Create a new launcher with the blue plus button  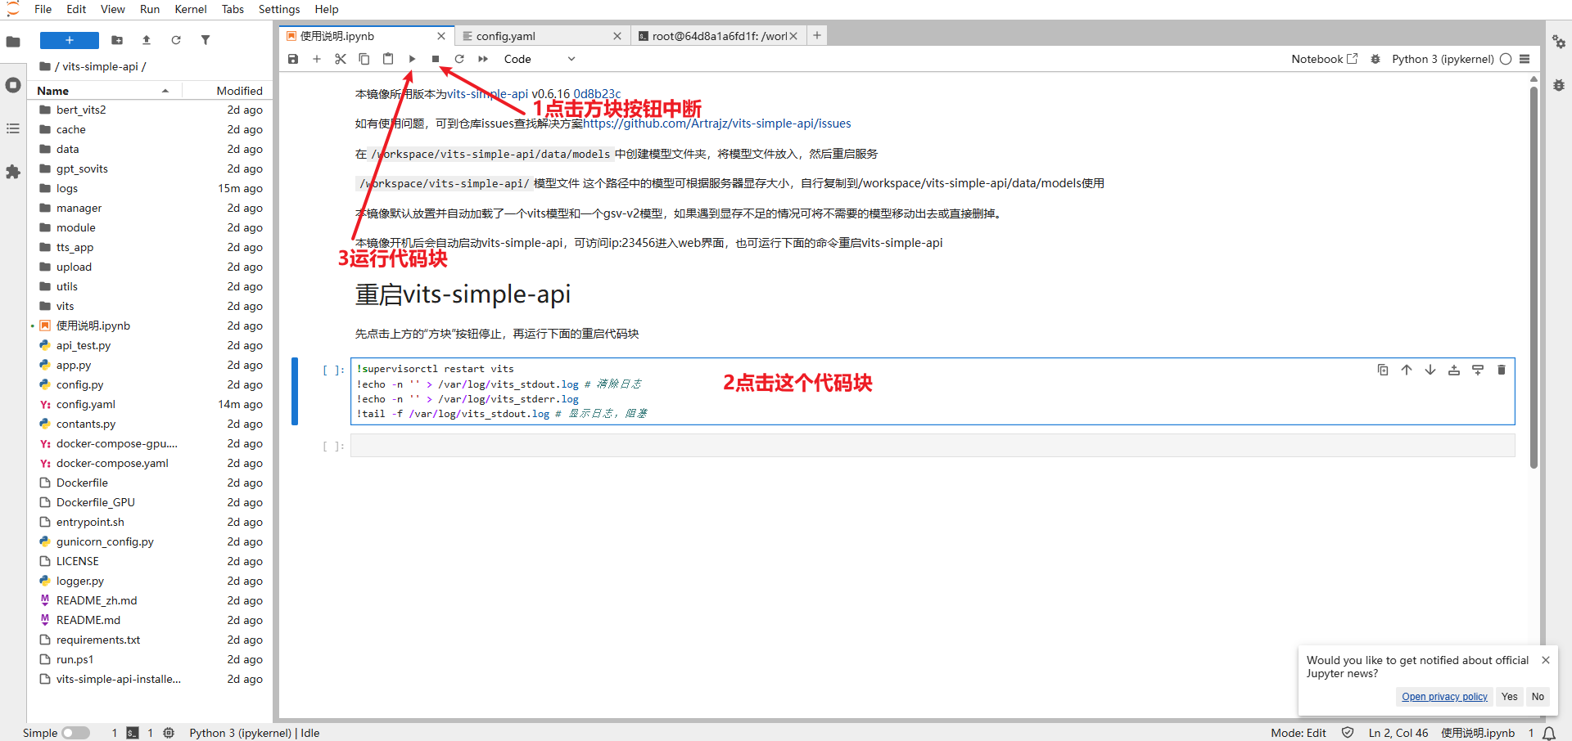70,40
